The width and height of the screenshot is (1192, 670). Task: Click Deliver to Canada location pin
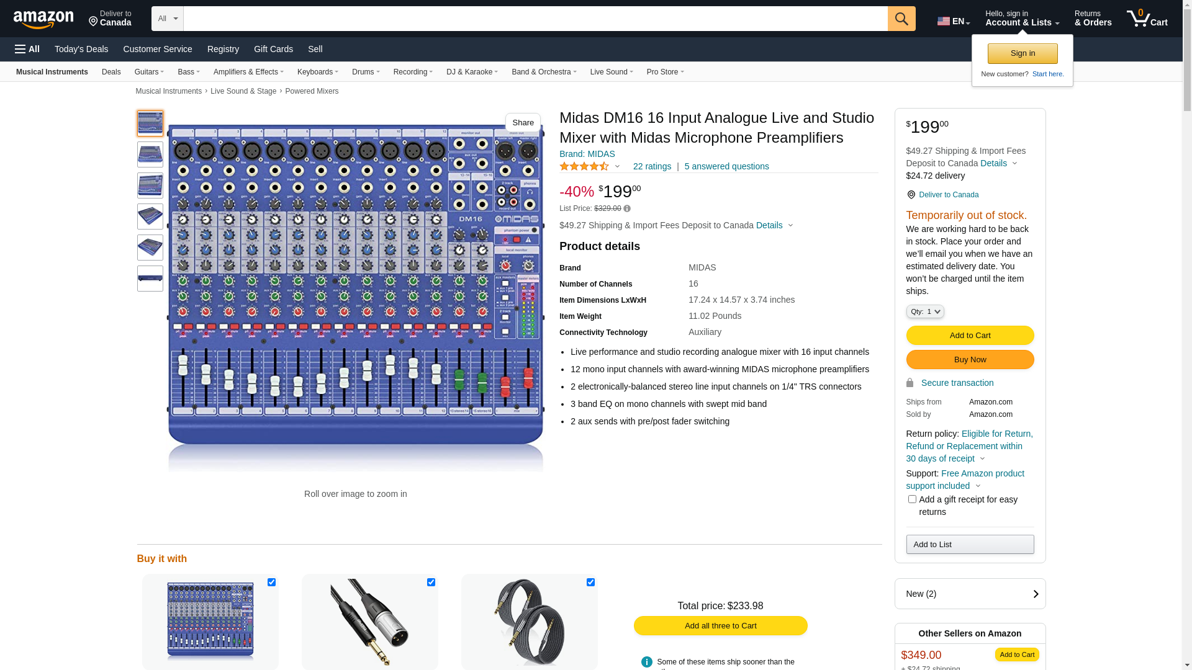click(911, 195)
